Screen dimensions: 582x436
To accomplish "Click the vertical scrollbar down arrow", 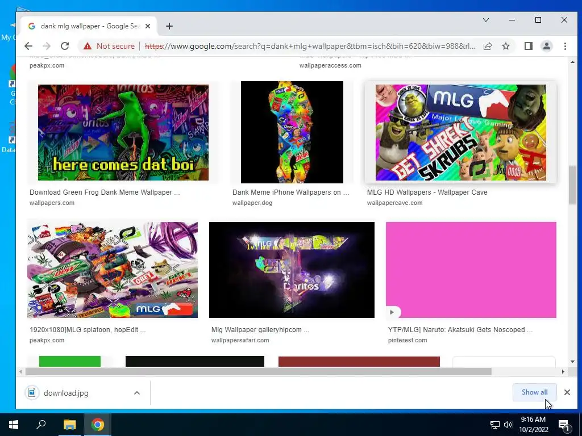I will click(x=572, y=362).
